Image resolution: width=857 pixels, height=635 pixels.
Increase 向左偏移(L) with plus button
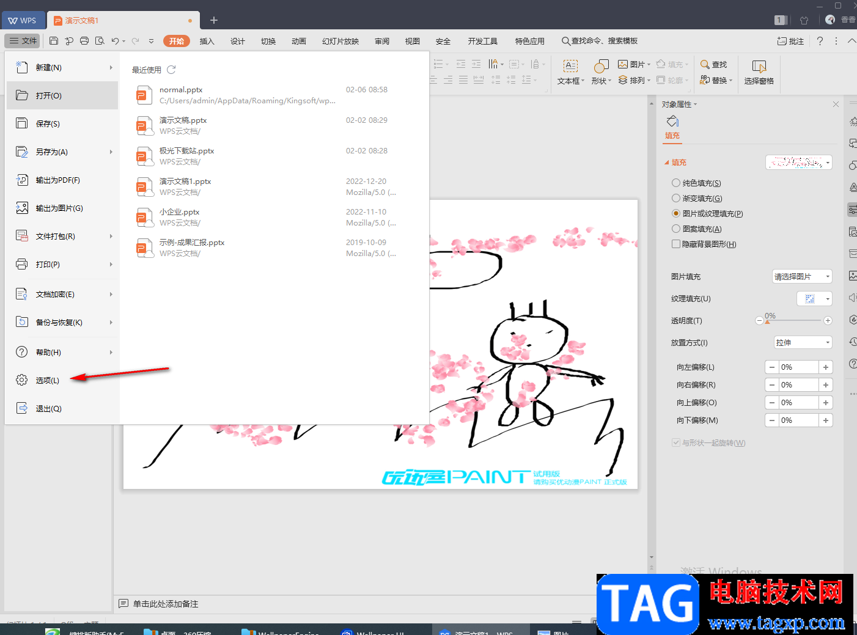pos(826,367)
